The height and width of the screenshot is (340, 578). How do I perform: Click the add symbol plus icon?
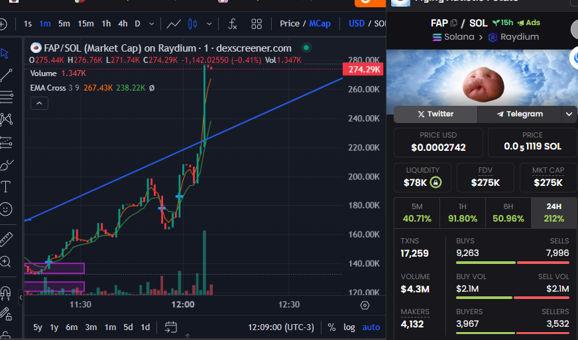tap(3, 24)
